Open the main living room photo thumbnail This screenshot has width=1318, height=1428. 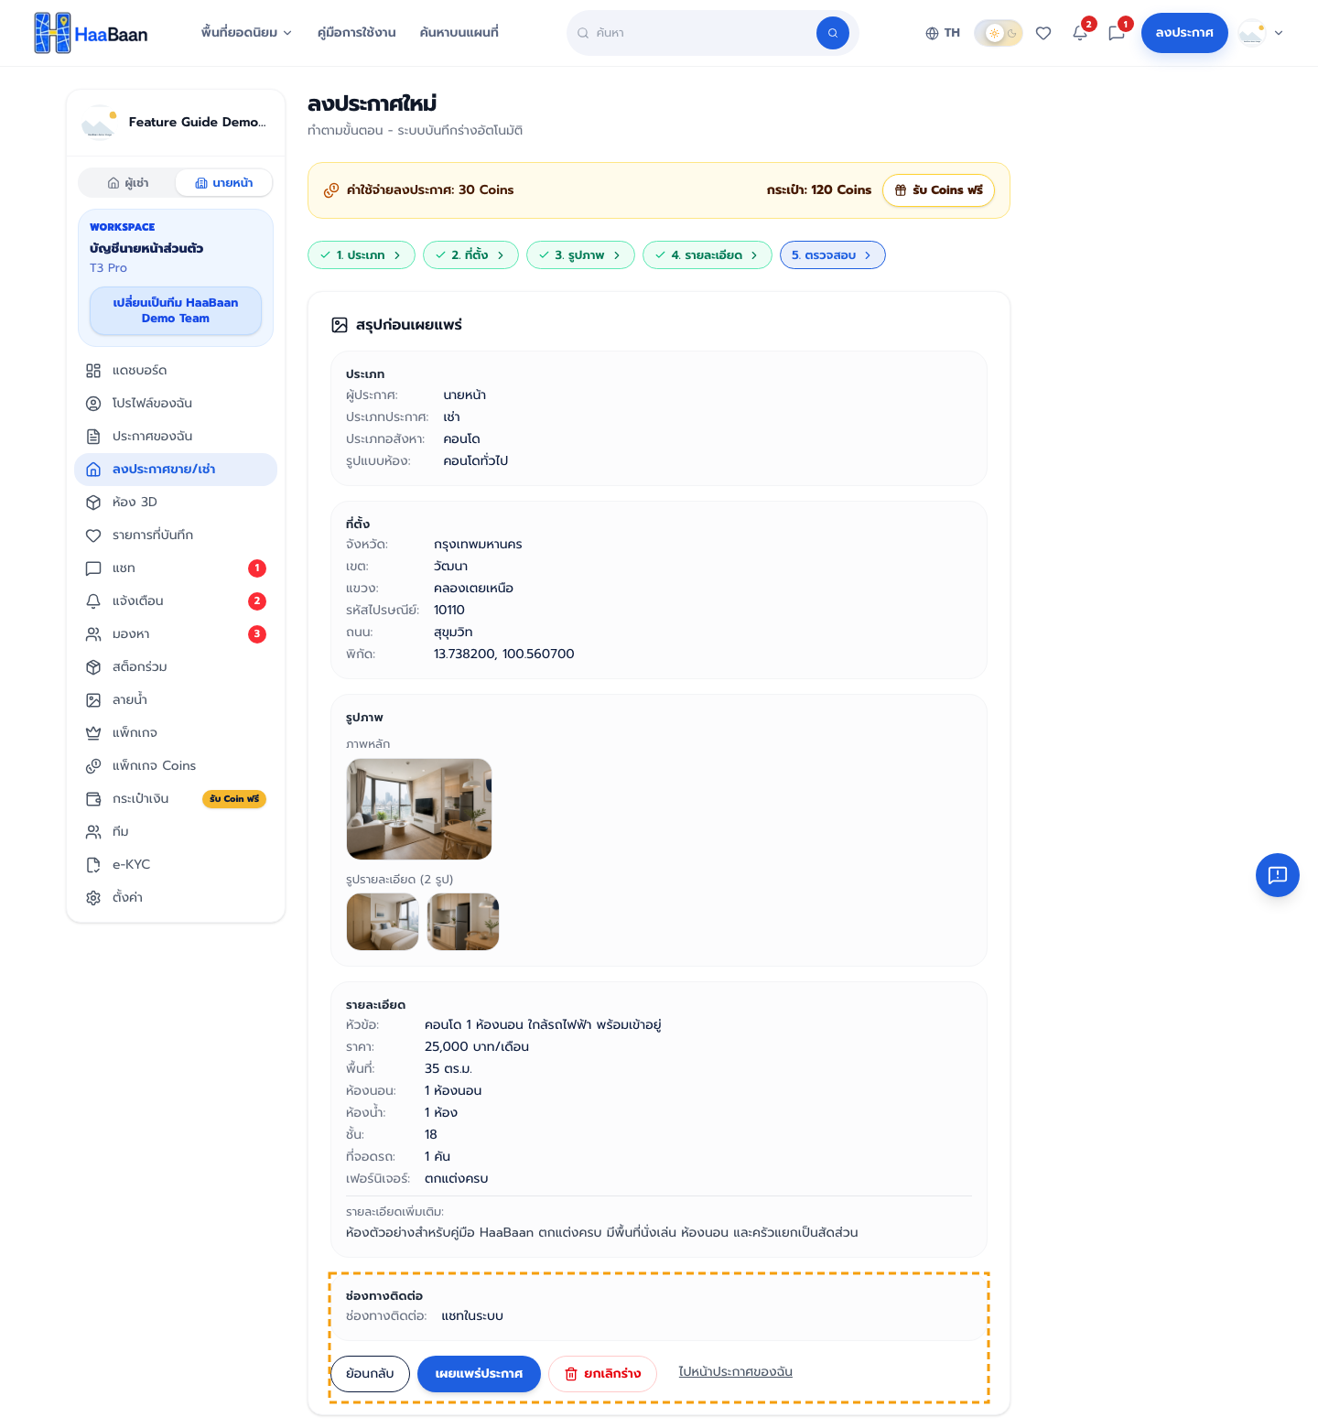(x=419, y=809)
